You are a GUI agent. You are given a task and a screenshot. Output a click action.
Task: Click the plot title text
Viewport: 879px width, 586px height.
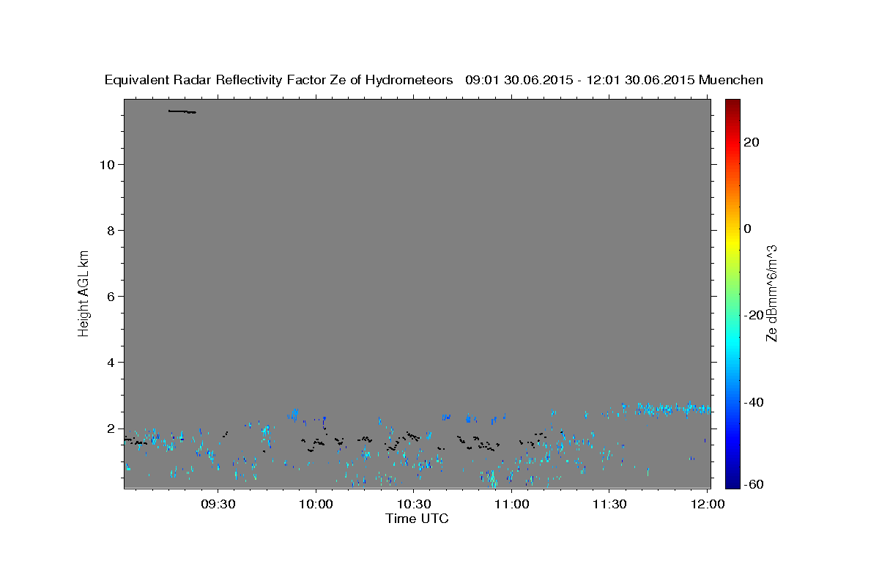click(x=434, y=80)
